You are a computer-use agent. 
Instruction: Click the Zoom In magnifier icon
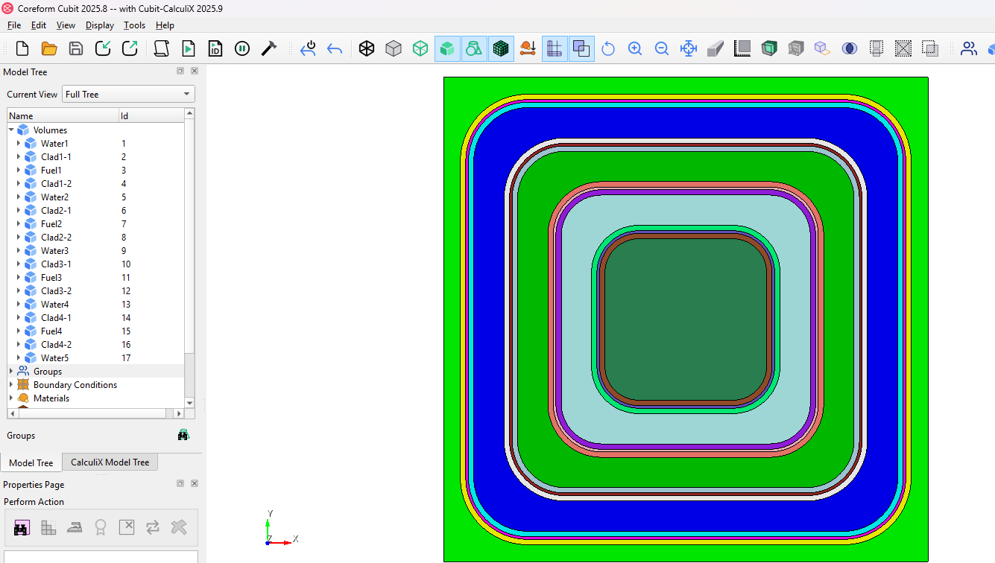[x=635, y=48]
